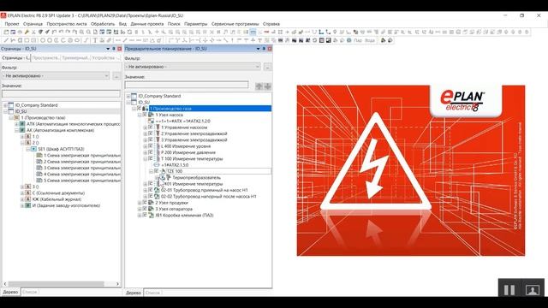Toggle checkbox of '3 Узел сепаратора'
548x308 pixels.
point(145,209)
